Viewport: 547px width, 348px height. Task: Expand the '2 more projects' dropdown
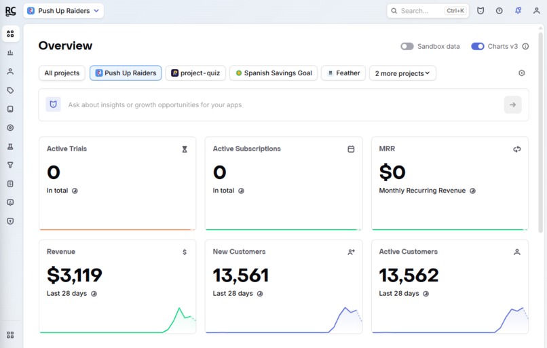(x=402, y=73)
